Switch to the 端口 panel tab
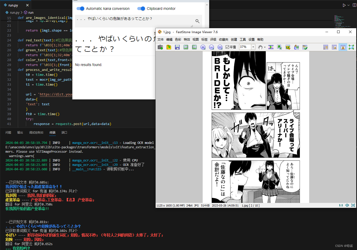357x250 pixels. coord(64,133)
